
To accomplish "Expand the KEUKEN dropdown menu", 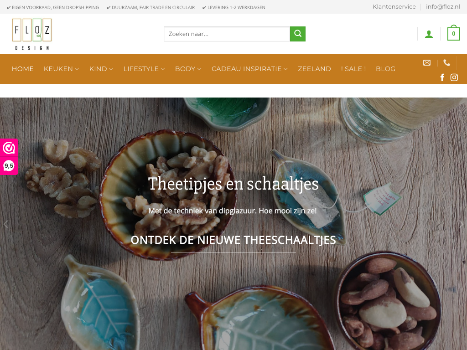I will point(62,69).
